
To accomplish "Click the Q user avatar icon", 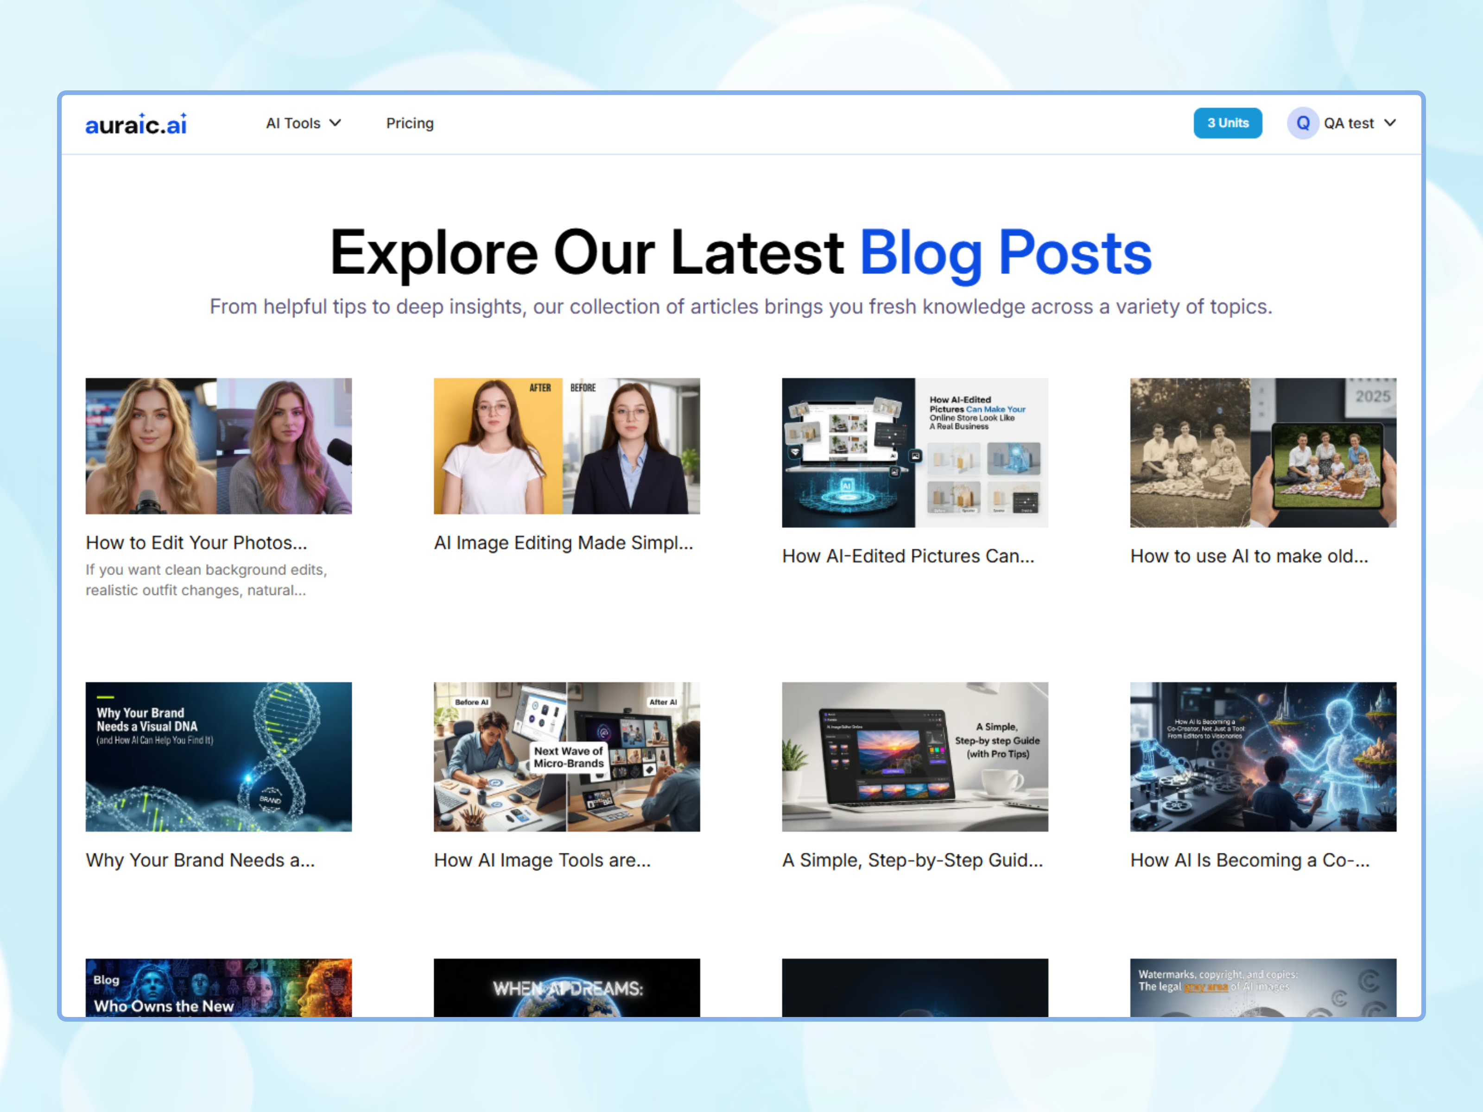I will point(1303,123).
